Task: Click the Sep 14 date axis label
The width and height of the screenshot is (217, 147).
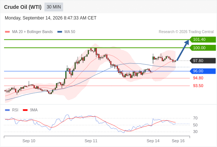Action: coord(153,141)
